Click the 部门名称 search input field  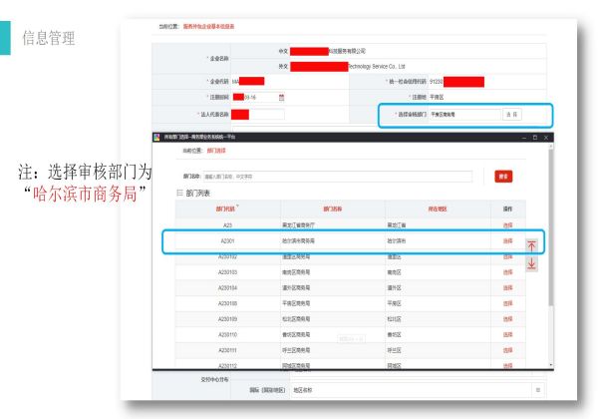[299, 177]
